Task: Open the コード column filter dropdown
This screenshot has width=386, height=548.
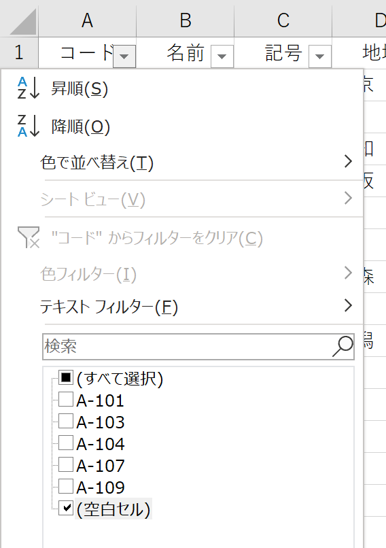Action: 124,56
